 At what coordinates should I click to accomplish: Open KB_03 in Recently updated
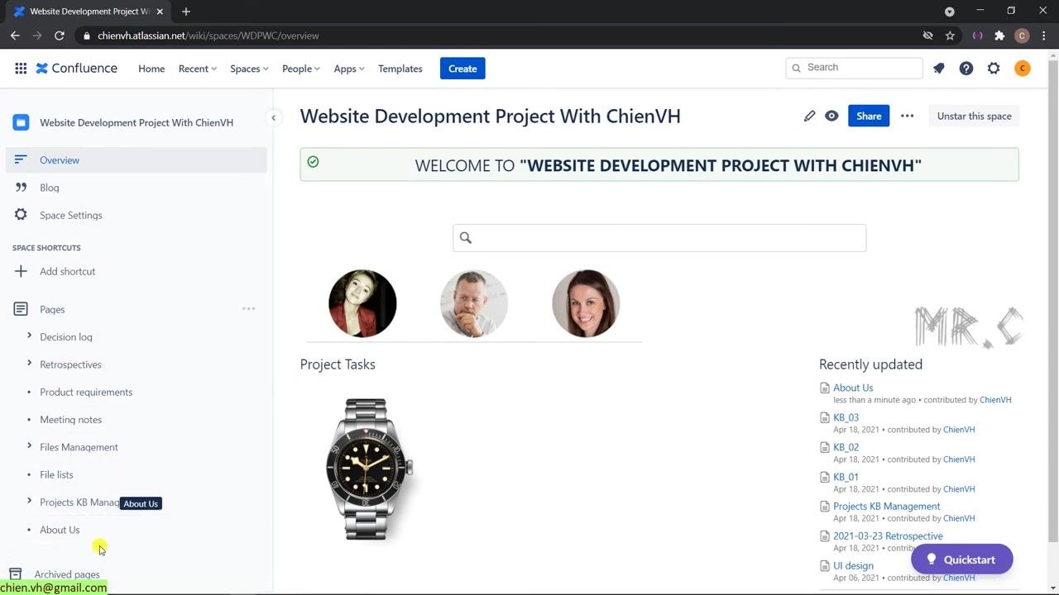click(x=846, y=417)
